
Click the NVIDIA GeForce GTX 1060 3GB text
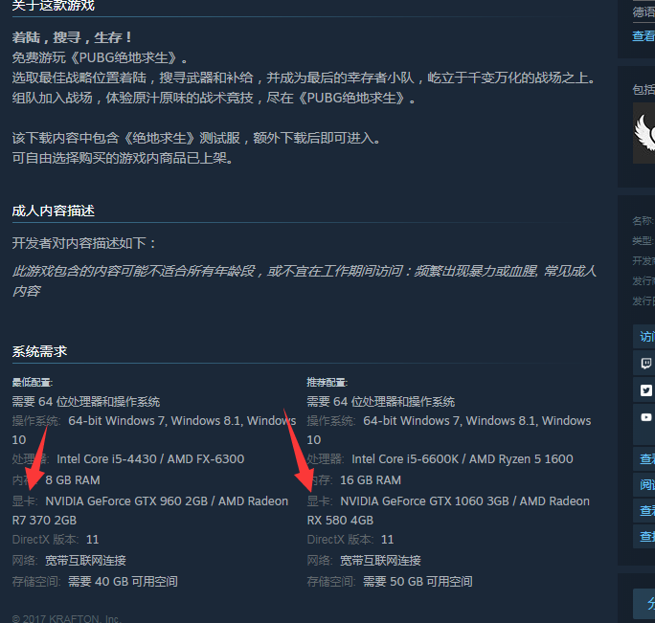pos(425,501)
